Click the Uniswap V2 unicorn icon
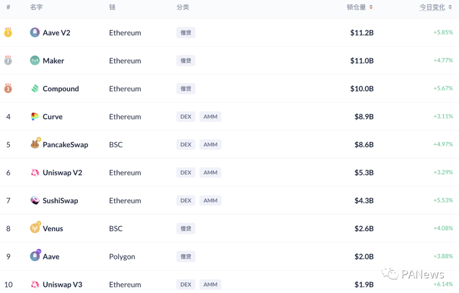Screen dimensions: 459x293 (x=35, y=173)
